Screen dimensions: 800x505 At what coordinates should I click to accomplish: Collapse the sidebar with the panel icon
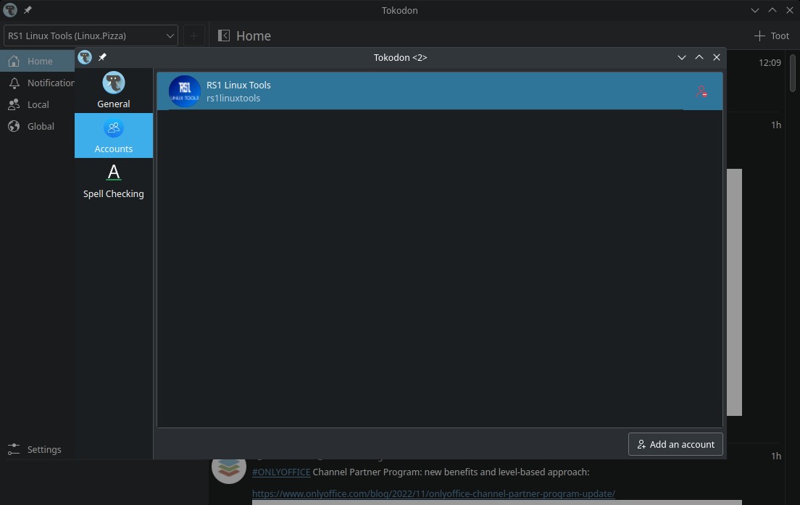point(223,36)
